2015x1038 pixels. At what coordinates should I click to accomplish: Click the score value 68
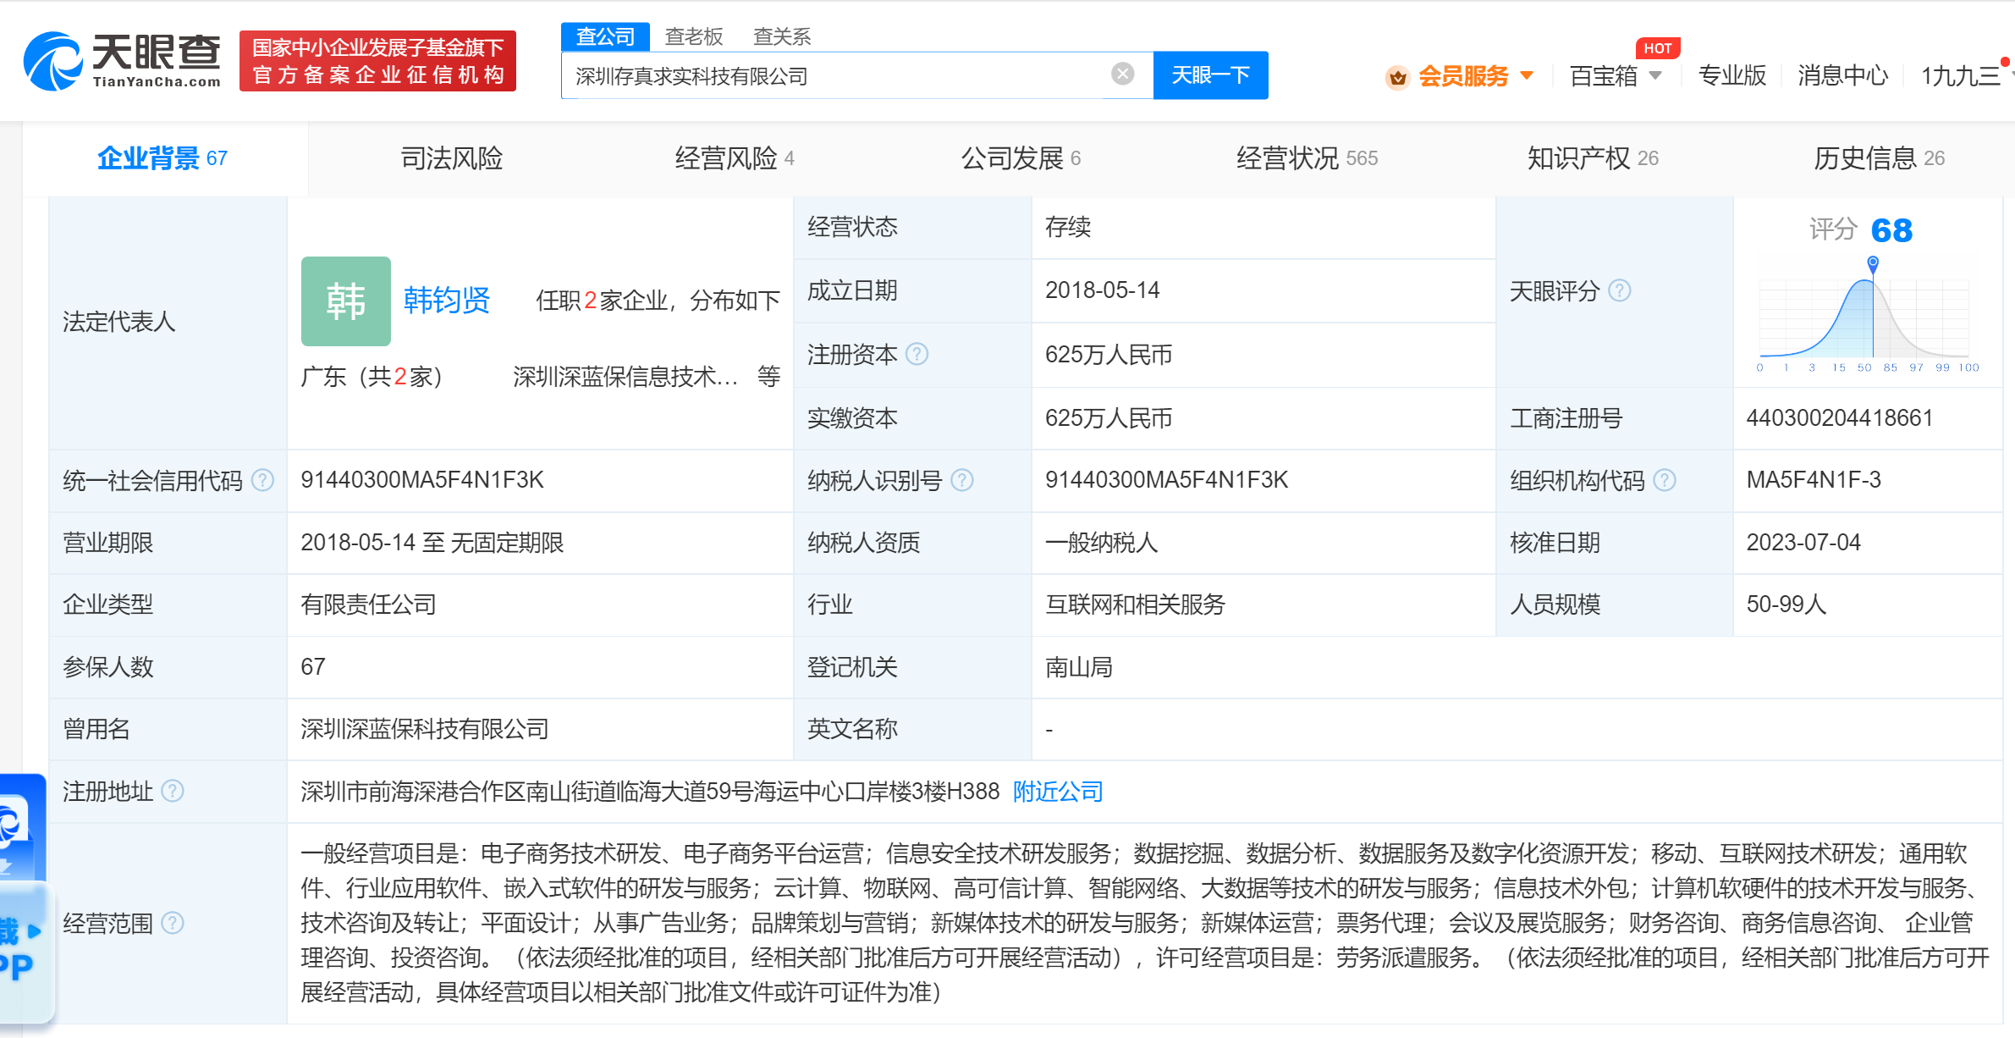(1891, 230)
